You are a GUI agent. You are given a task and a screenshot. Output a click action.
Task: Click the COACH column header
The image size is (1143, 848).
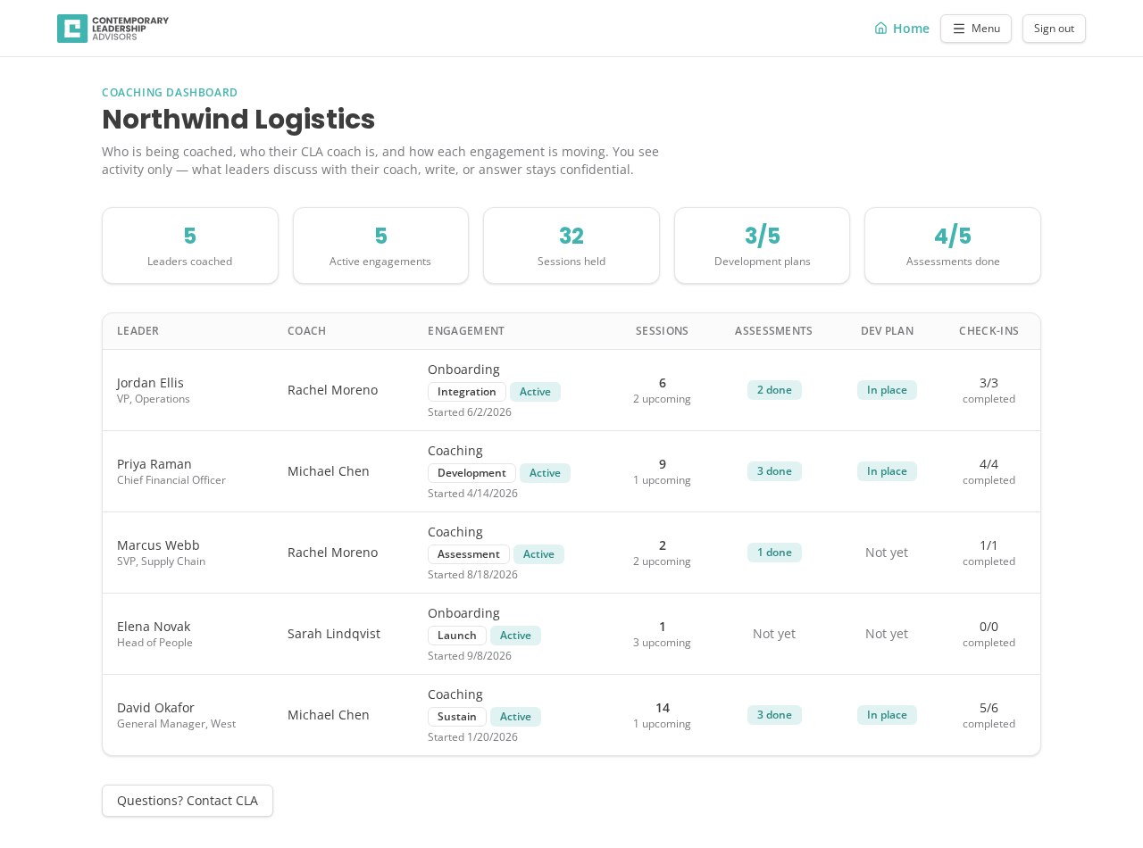point(306,331)
